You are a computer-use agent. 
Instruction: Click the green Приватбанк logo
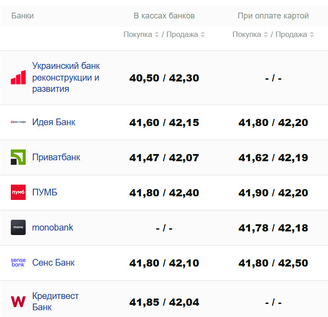click(18, 157)
